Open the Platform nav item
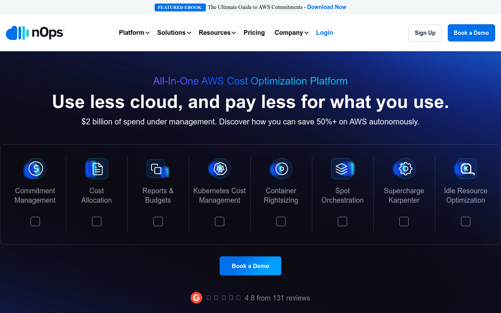Viewport: 501px width, 313px height. click(x=132, y=33)
